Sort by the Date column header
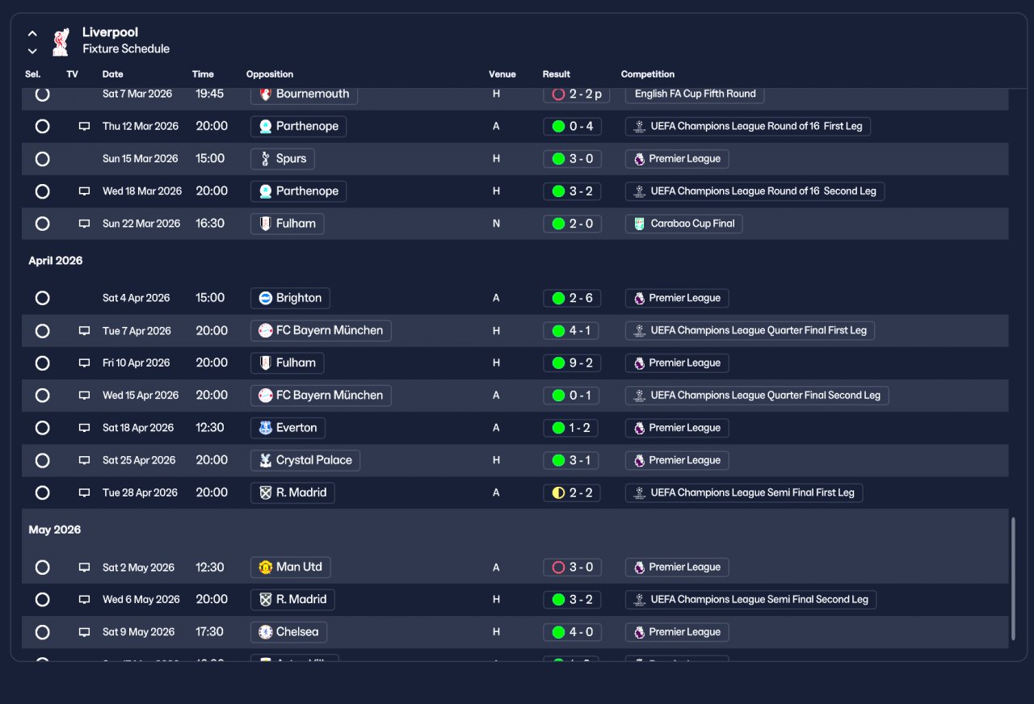The image size is (1034, 704). pyautogui.click(x=112, y=74)
